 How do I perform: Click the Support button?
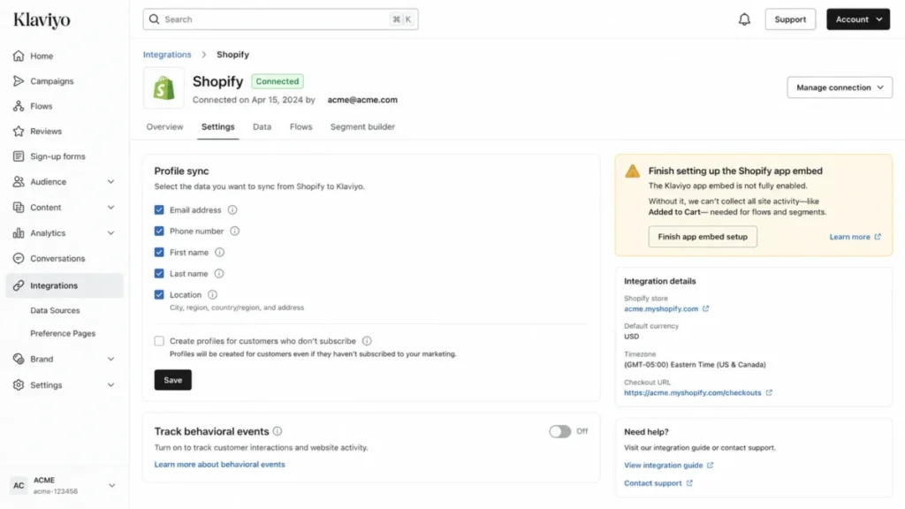790,19
